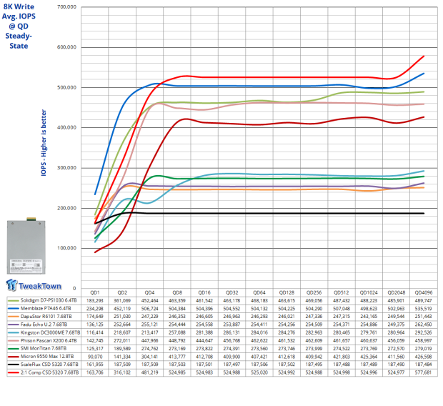Click the 'QD4096' column header
Screen dimensions: 443x406
(424, 292)
